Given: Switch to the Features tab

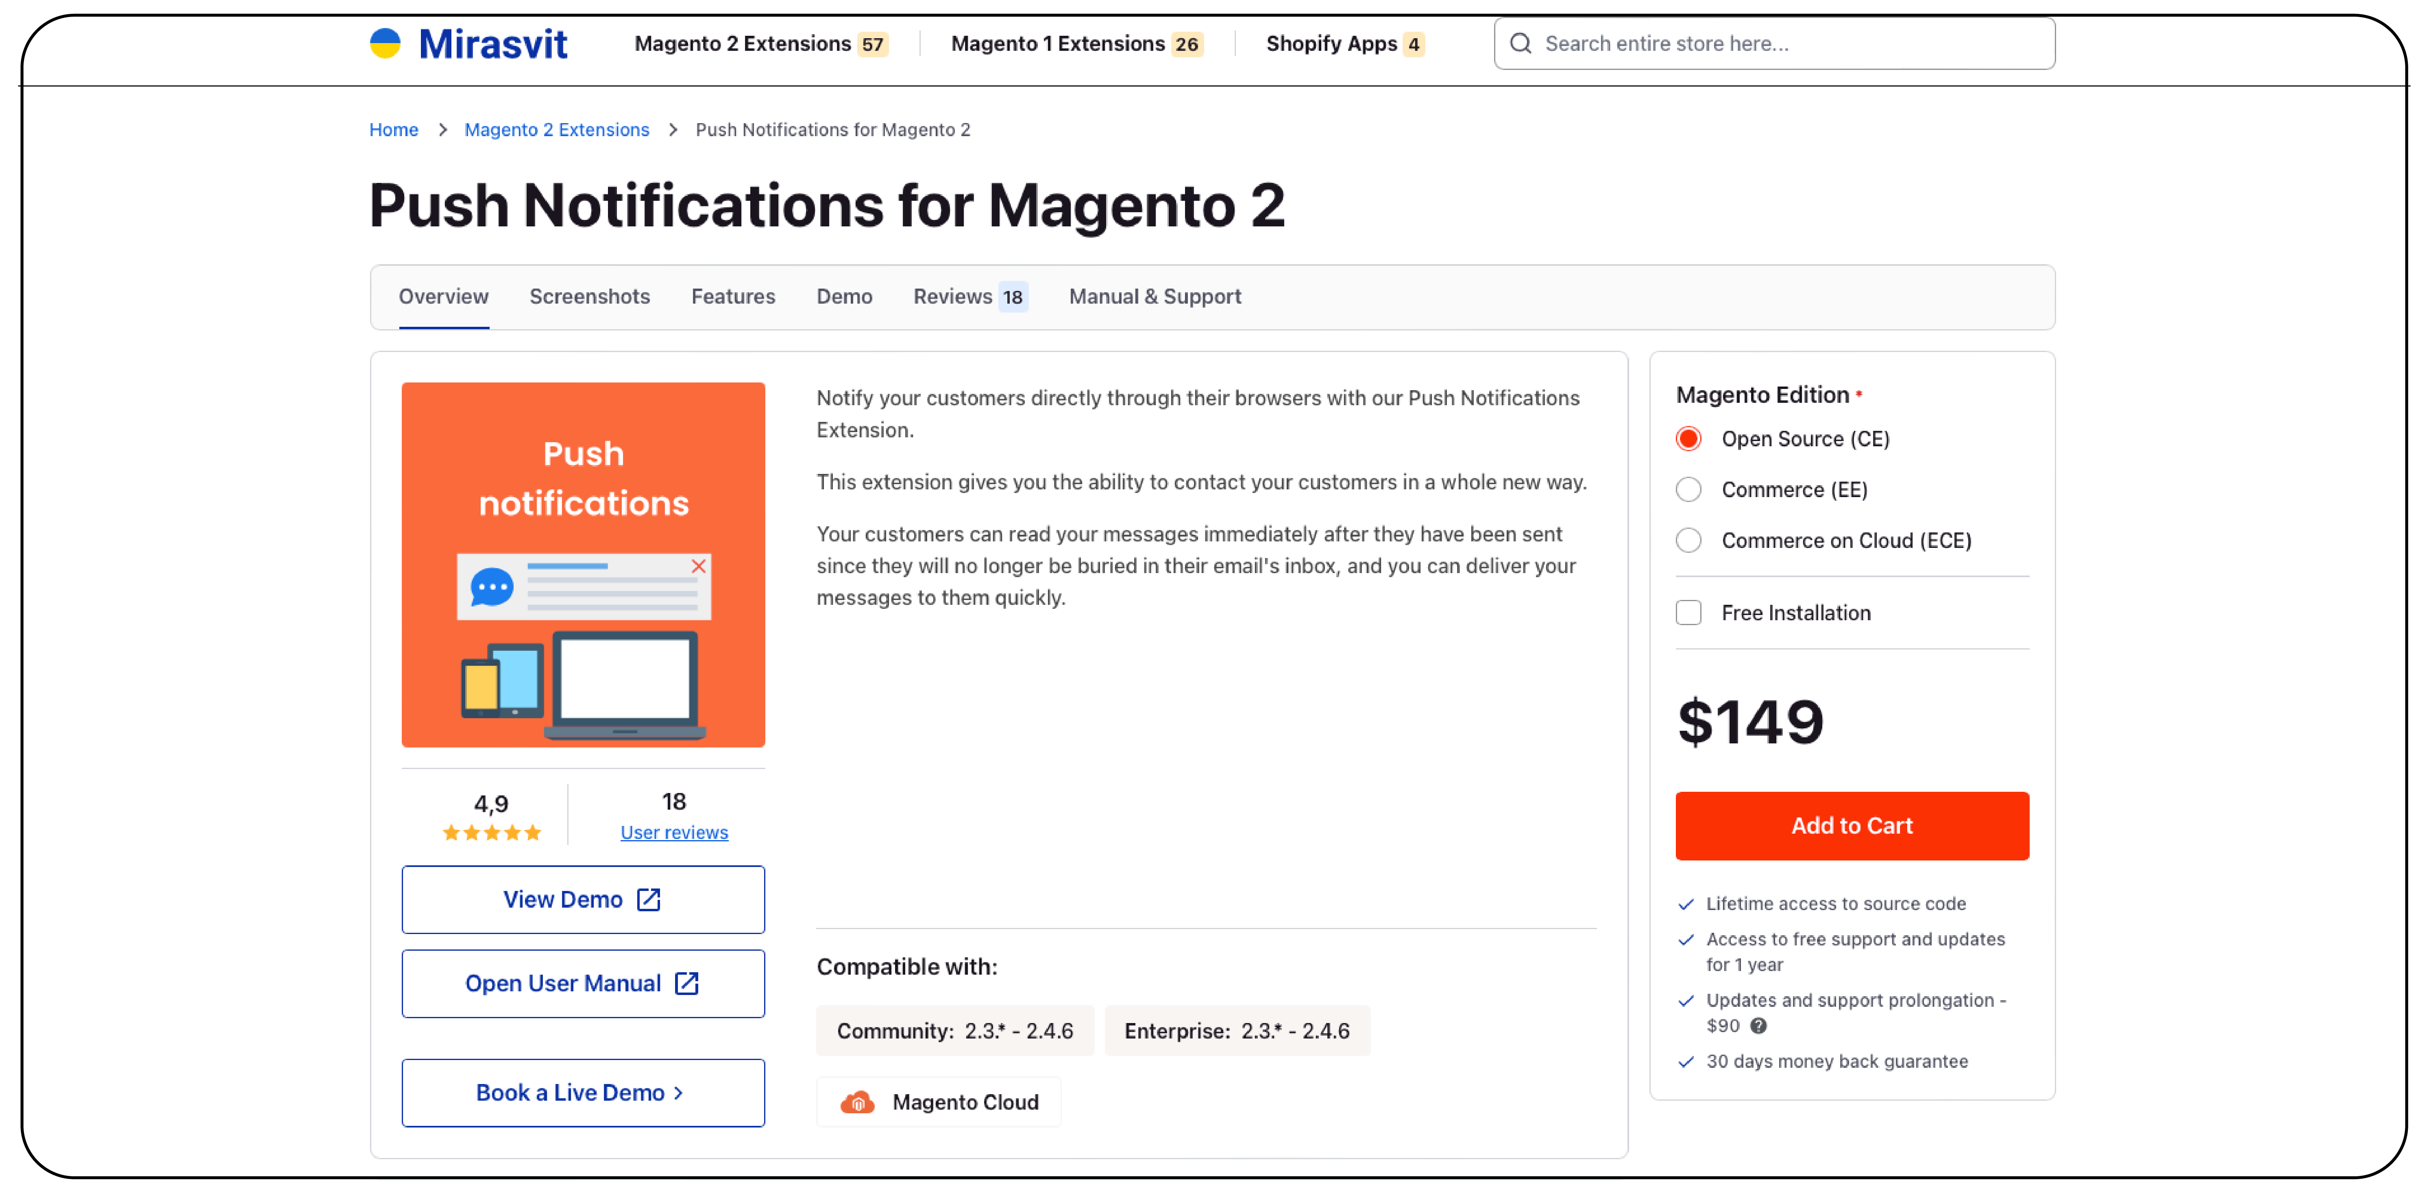Looking at the screenshot, I should pyautogui.click(x=733, y=297).
